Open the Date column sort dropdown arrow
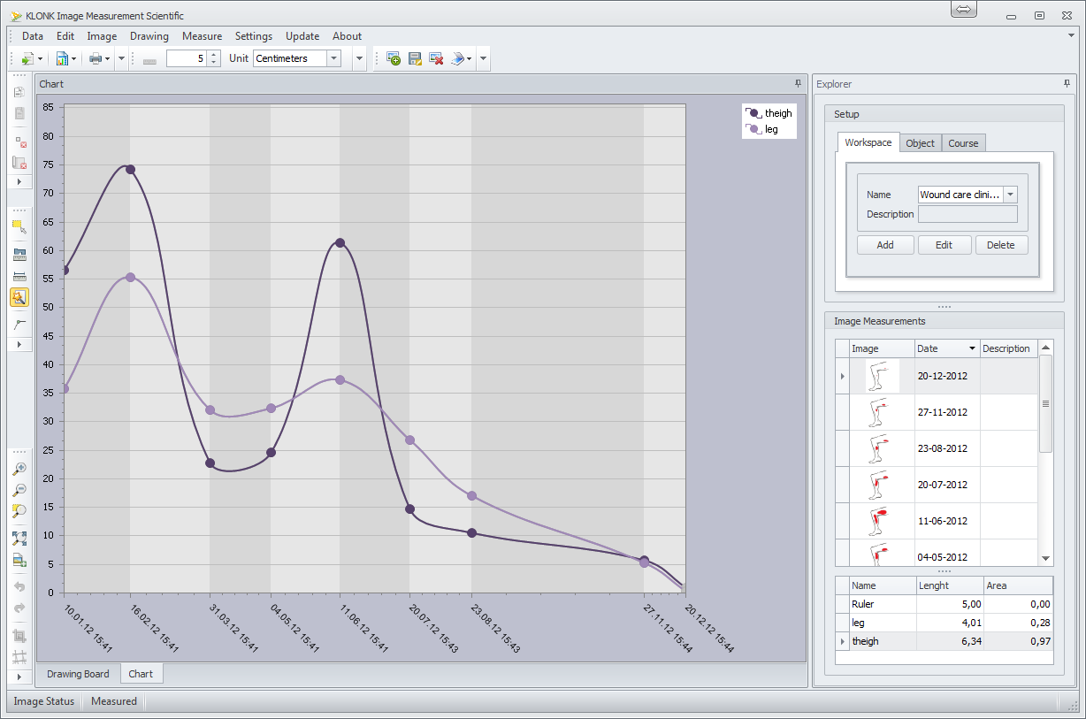The height and width of the screenshot is (719, 1086). [x=973, y=348]
